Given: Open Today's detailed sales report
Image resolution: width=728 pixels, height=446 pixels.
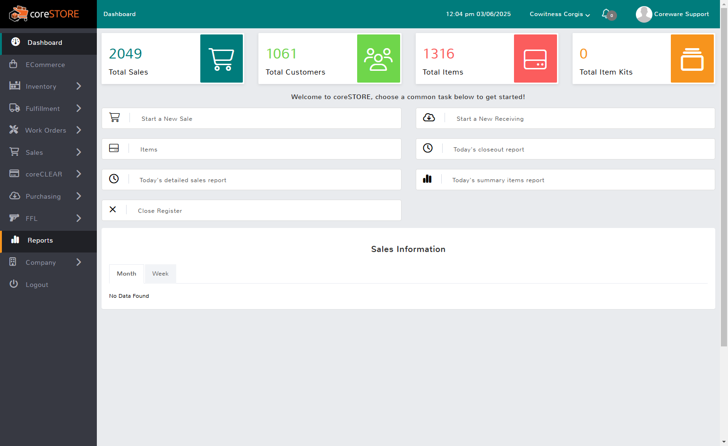Looking at the screenshot, I should (251, 180).
